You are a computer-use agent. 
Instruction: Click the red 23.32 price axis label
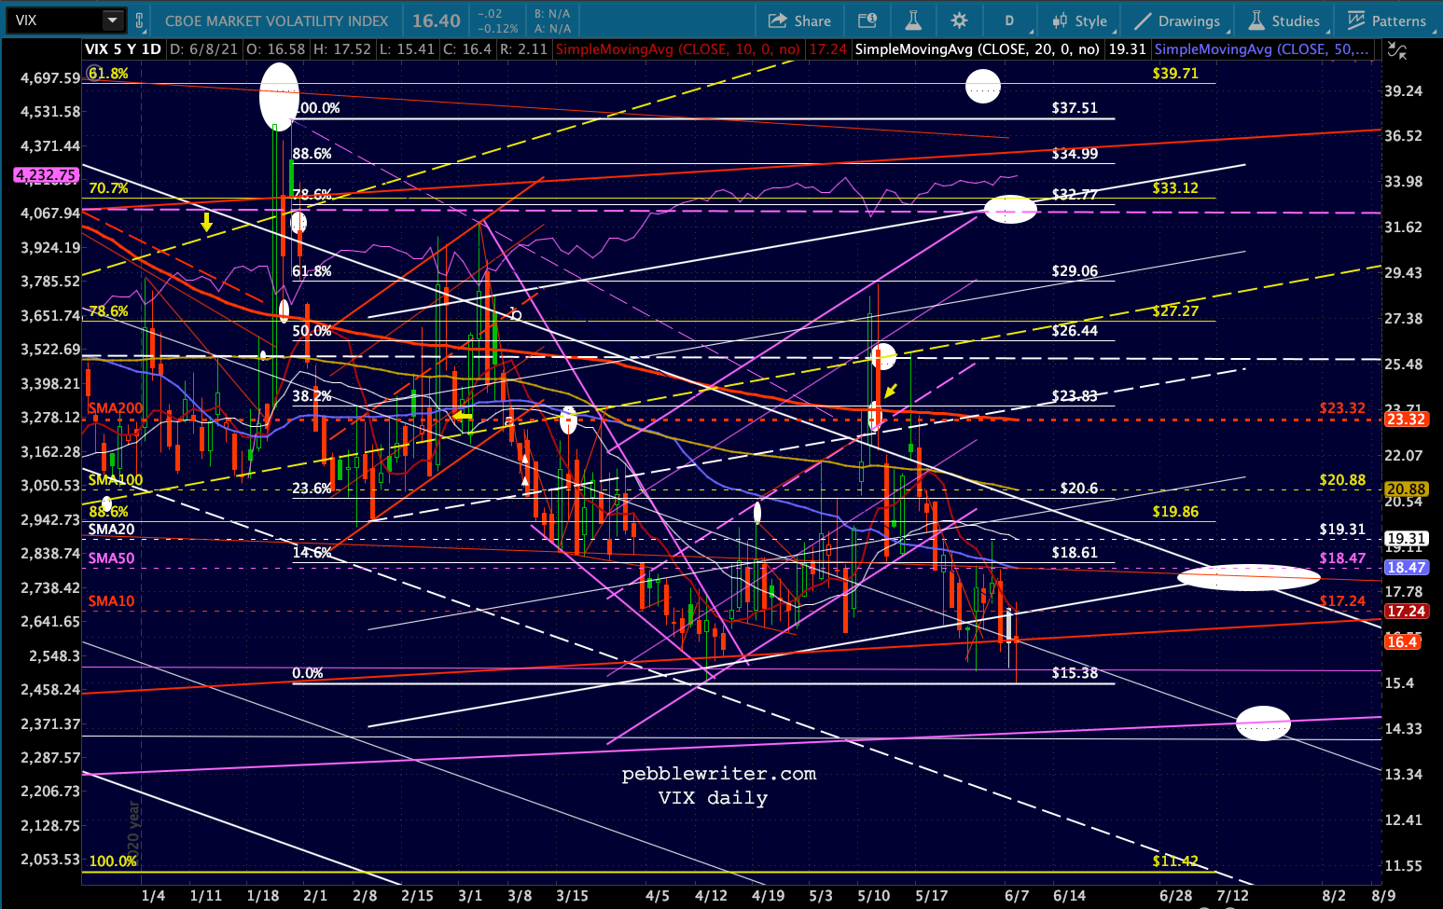pyautogui.click(x=1406, y=420)
